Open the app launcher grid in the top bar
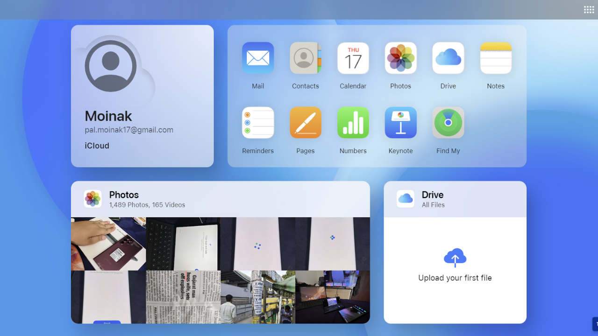The height and width of the screenshot is (336, 598). point(589,9)
